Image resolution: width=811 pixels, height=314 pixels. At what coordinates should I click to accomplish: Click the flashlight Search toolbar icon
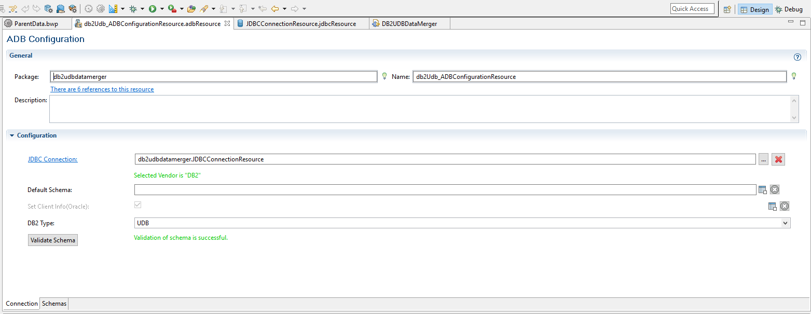coord(204,9)
